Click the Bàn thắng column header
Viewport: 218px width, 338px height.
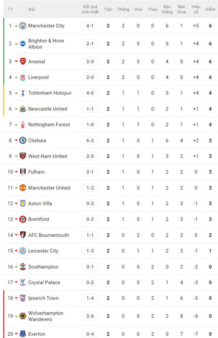tap(167, 9)
